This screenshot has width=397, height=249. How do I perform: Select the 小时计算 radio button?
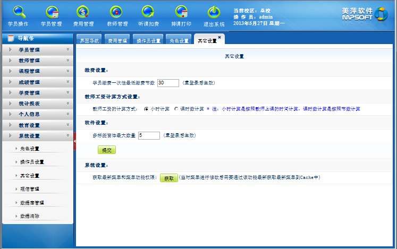tap(146, 109)
